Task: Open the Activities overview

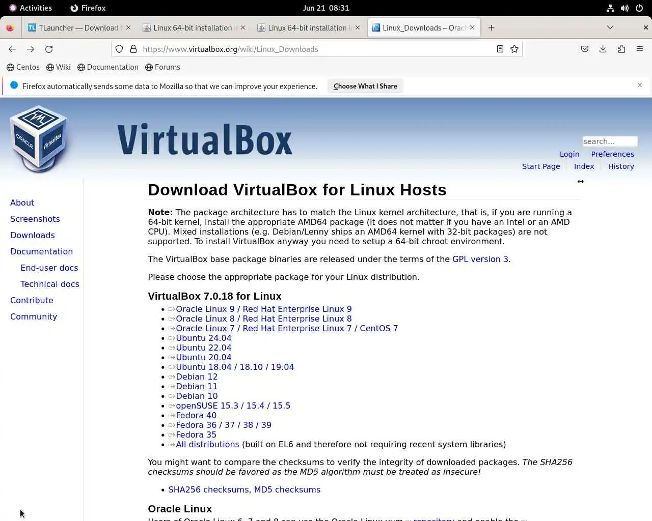Action: coord(31,8)
